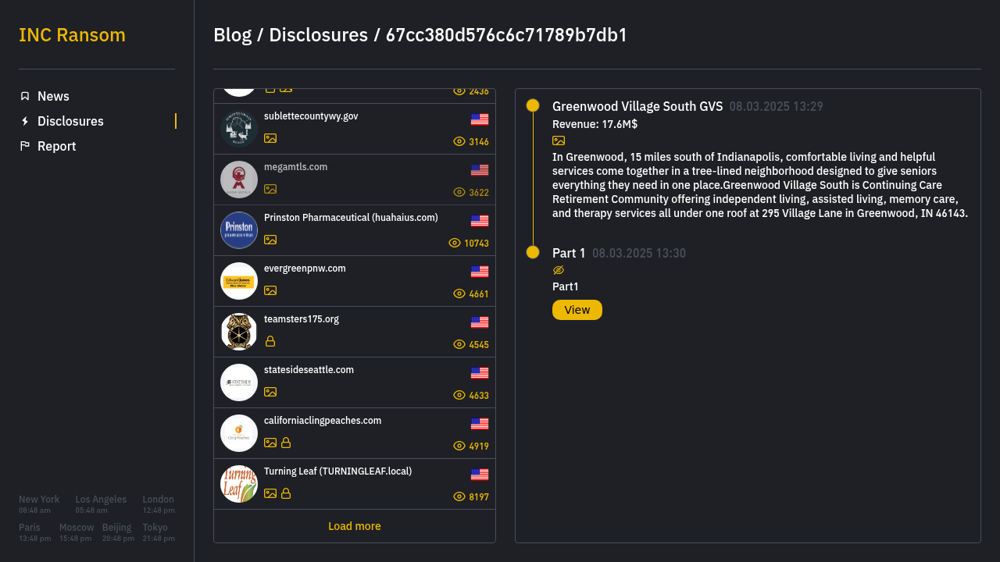The height and width of the screenshot is (562, 1000).
Task: Click statesideseattle.com logo thumbnail
Action: click(239, 382)
